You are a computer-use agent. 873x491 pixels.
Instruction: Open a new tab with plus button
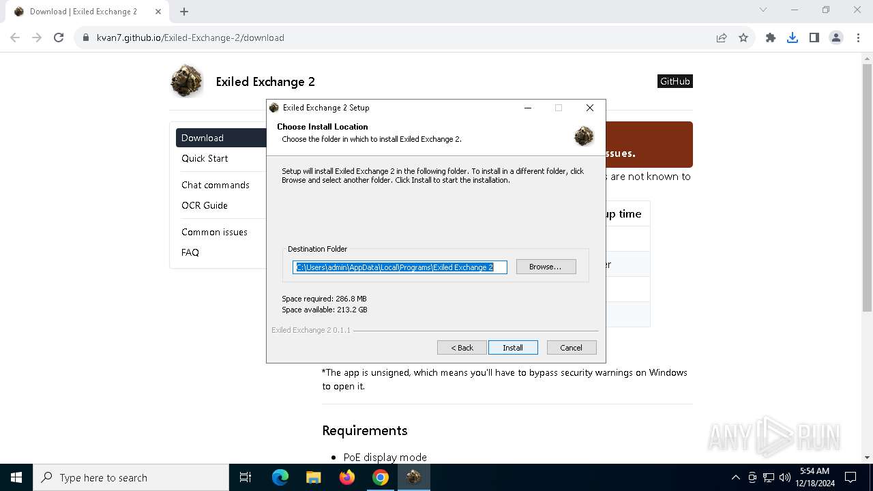(184, 12)
